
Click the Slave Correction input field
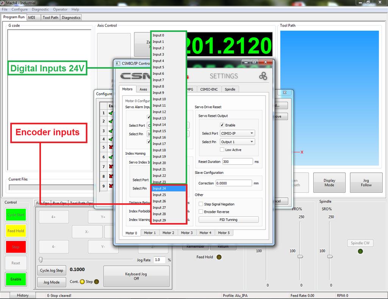(233, 183)
